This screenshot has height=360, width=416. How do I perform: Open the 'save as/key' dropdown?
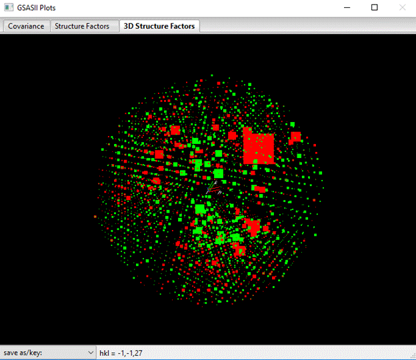point(48,352)
